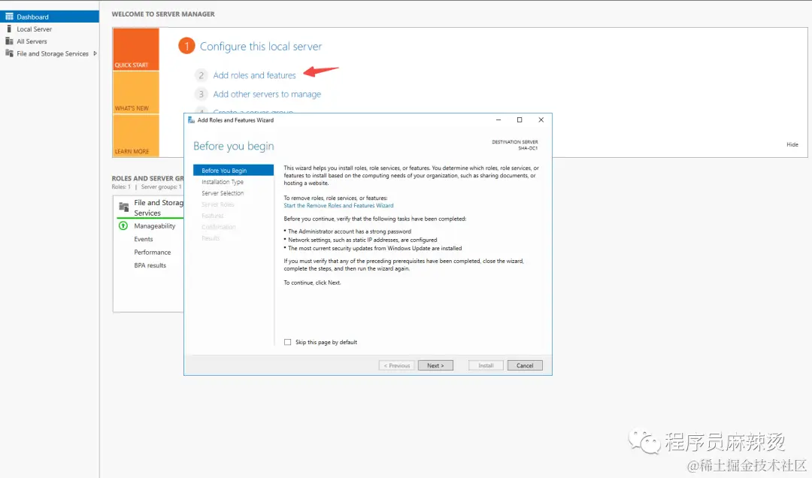Viewport: 812px width, 478px height.
Task: Open Manageability in File and Storage tile
Action: click(154, 226)
